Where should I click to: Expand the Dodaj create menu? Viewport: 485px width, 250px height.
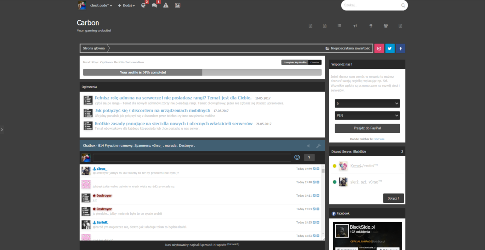pos(126,5)
